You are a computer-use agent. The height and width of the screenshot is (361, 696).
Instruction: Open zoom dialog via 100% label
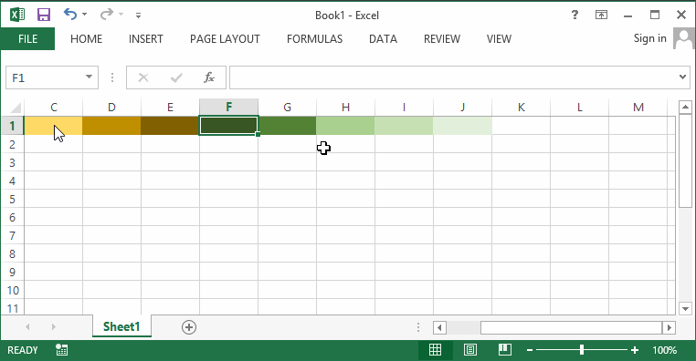point(664,350)
